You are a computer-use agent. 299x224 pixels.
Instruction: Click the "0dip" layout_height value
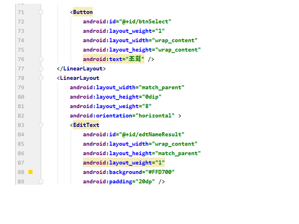click(152, 97)
